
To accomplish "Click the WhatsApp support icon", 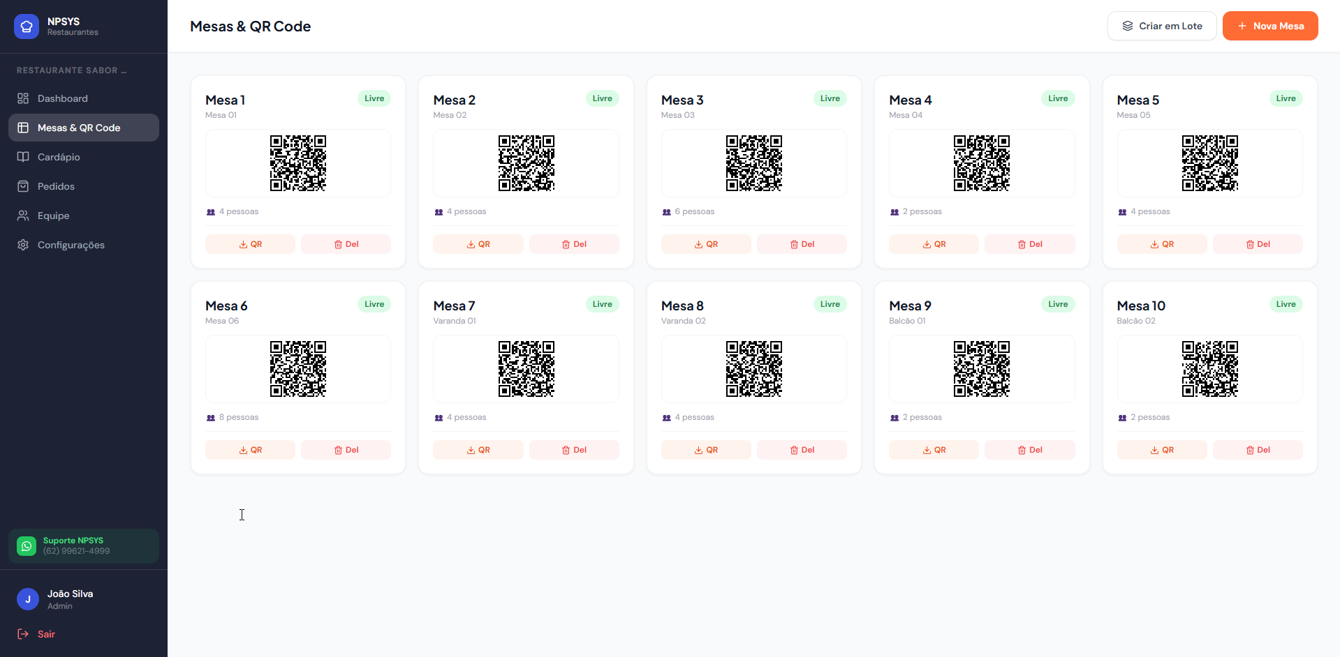I will tap(27, 545).
